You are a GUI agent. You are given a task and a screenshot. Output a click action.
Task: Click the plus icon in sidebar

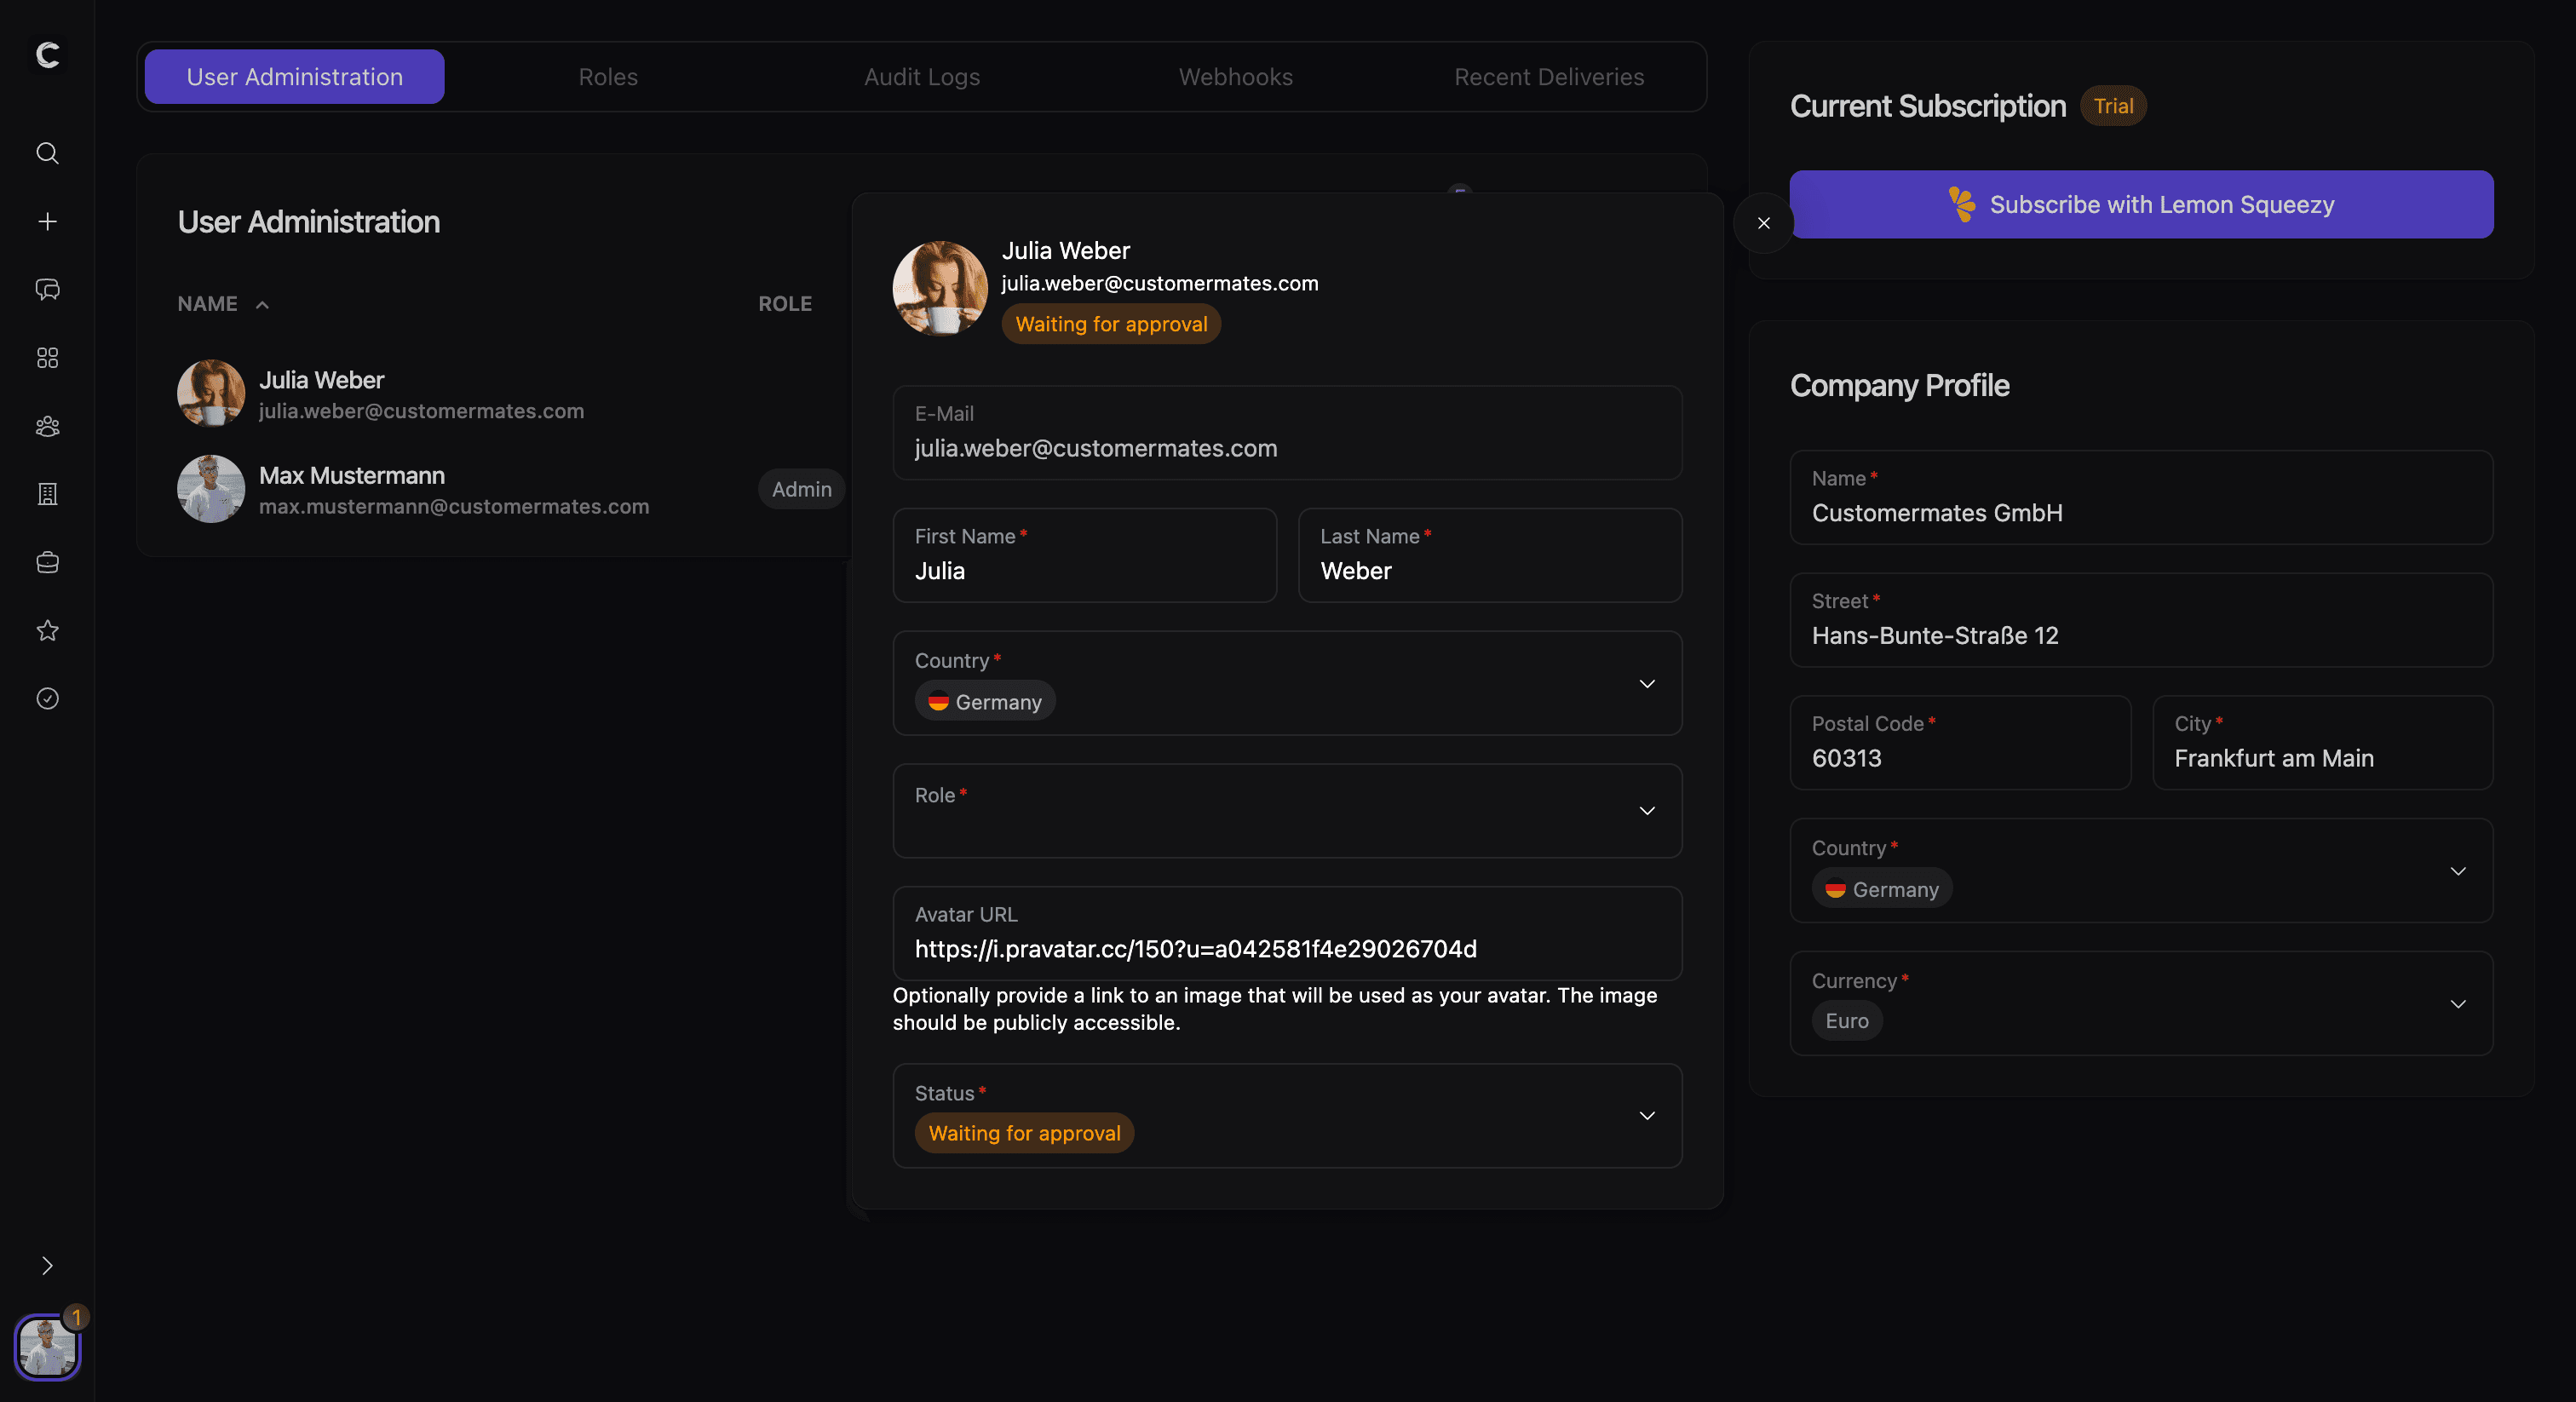pos(47,221)
